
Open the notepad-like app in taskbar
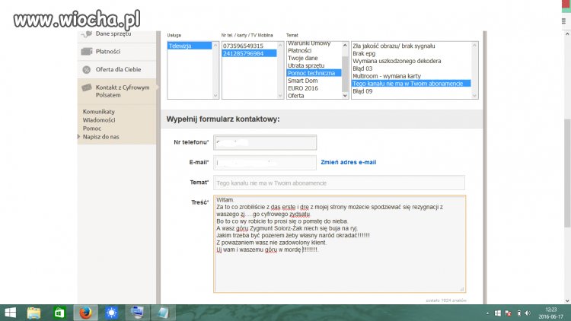pos(163,313)
